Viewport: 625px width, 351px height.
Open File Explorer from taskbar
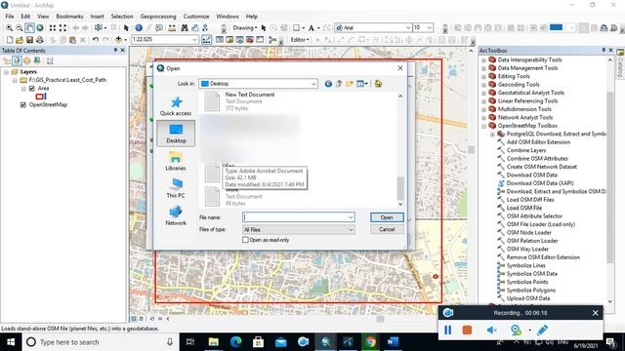[213, 342]
